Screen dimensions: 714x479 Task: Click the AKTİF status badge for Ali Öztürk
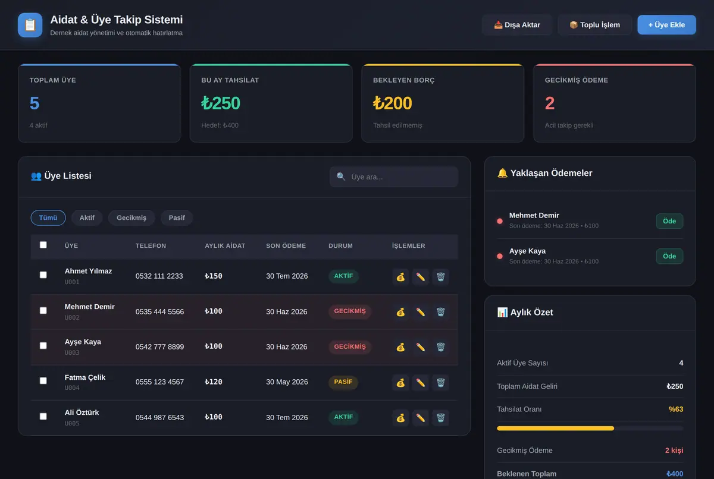(343, 417)
